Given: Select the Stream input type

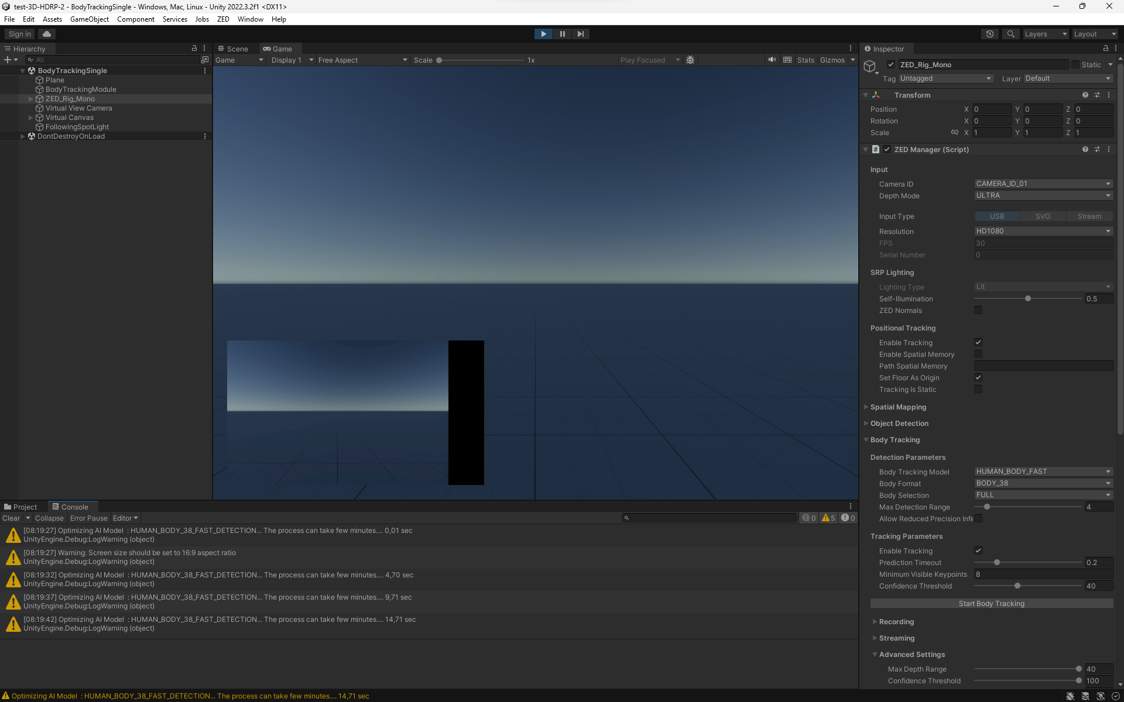Looking at the screenshot, I should coord(1089,216).
